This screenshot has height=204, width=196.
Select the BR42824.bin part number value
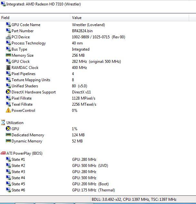82,31
